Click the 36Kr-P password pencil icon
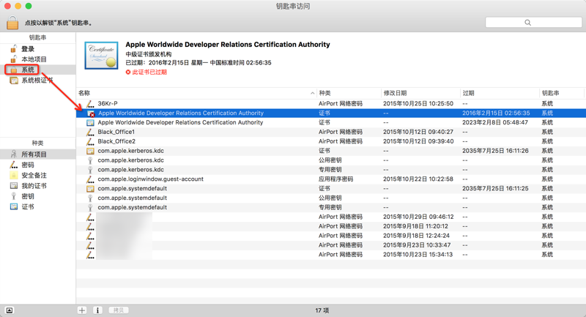The height and width of the screenshot is (317, 586). (x=90, y=103)
